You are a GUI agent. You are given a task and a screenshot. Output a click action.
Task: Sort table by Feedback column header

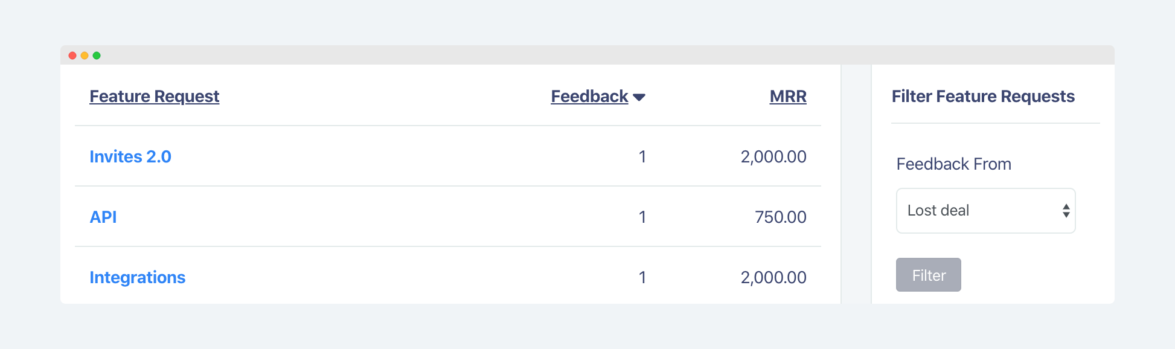pyautogui.click(x=589, y=96)
